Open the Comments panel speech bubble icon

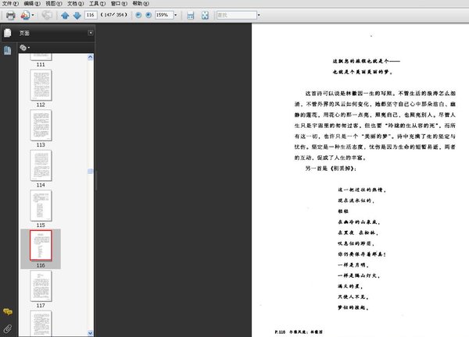(x=8, y=312)
